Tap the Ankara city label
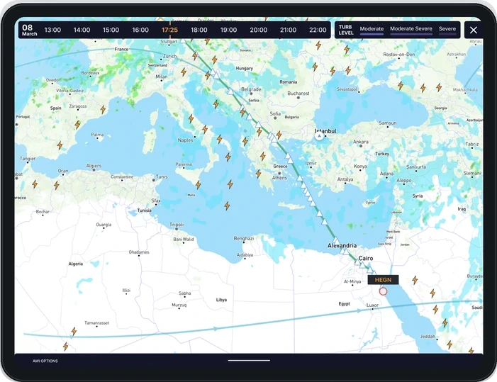The height and width of the screenshot is (382, 497). pyautogui.click(x=361, y=142)
